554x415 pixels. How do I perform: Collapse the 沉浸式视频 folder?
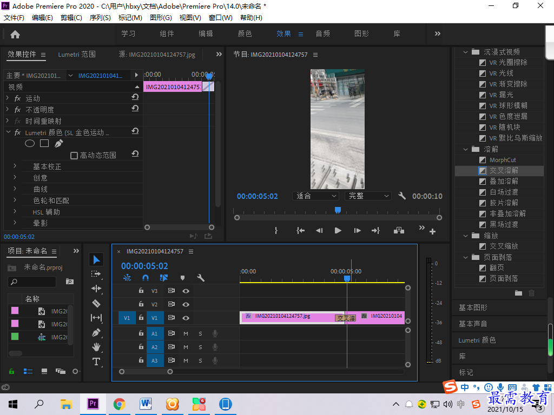[x=466, y=52]
